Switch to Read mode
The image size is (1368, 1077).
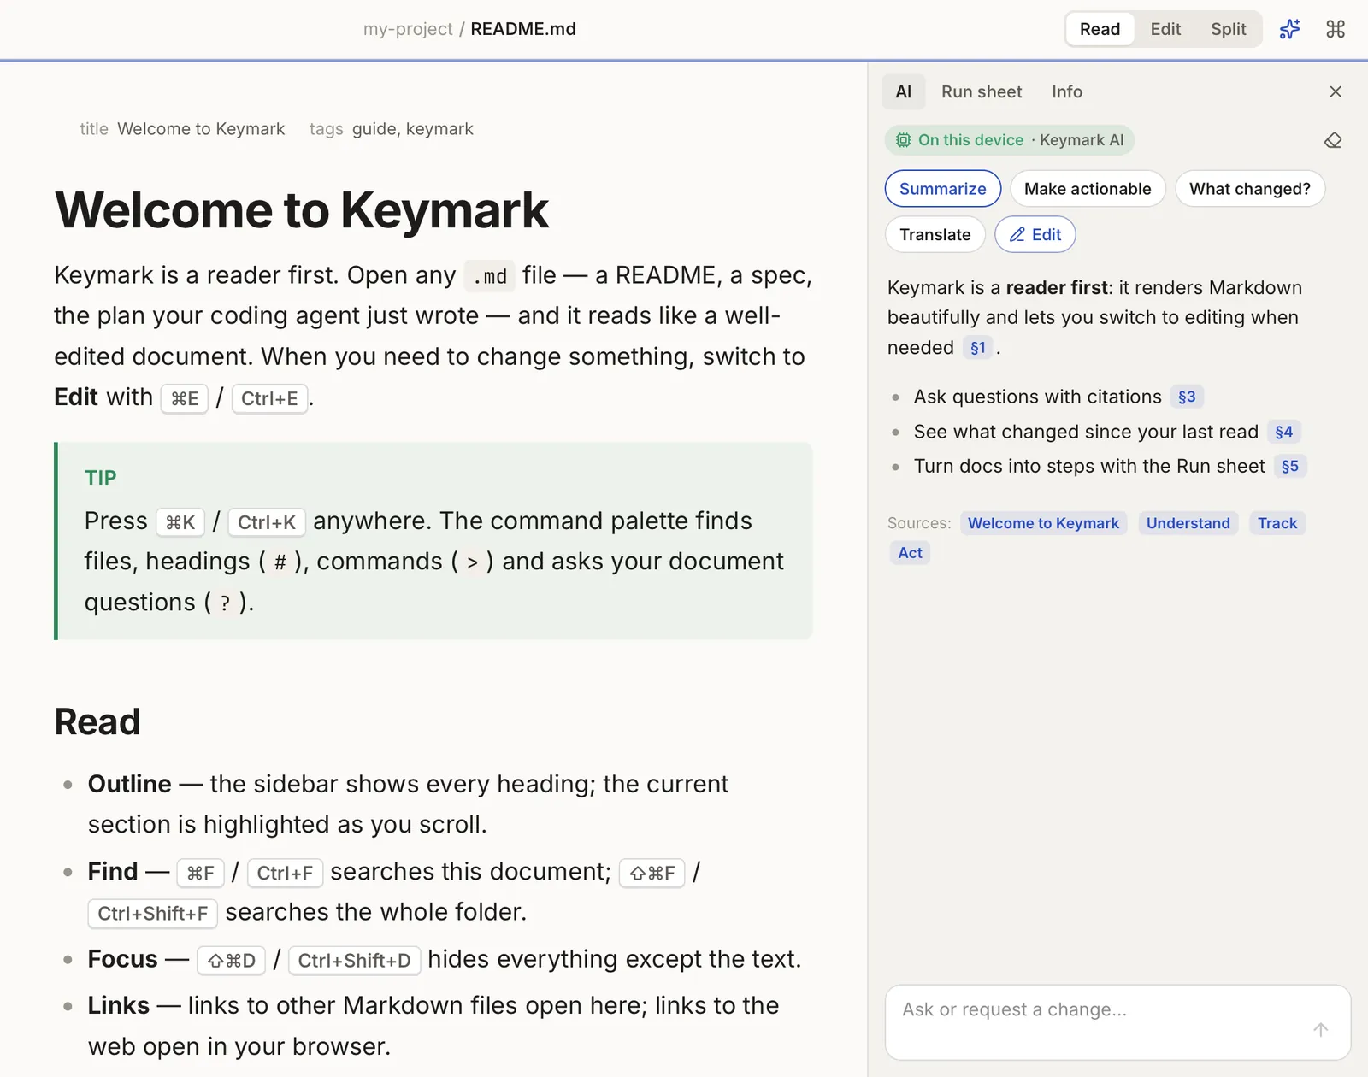coord(1100,29)
